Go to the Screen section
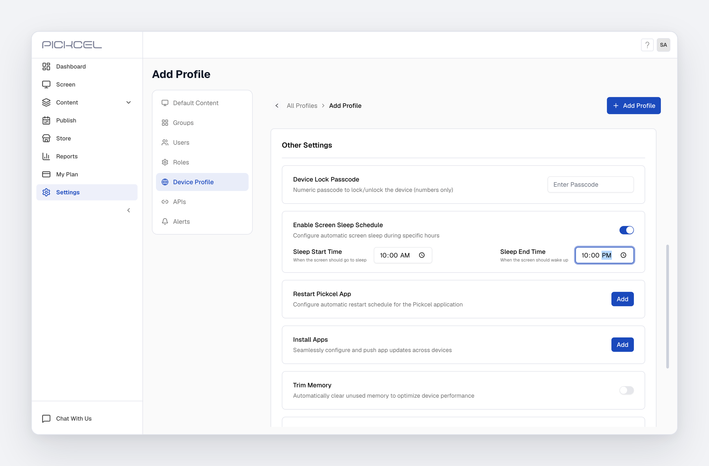The image size is (709, 466). [x=87, y=84]
